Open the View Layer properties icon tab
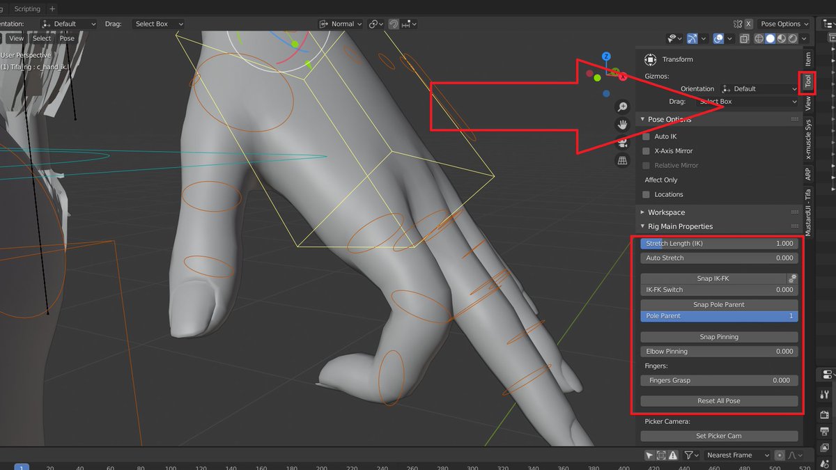Screen dimensions: 836x470 click(x=826, y=447)
